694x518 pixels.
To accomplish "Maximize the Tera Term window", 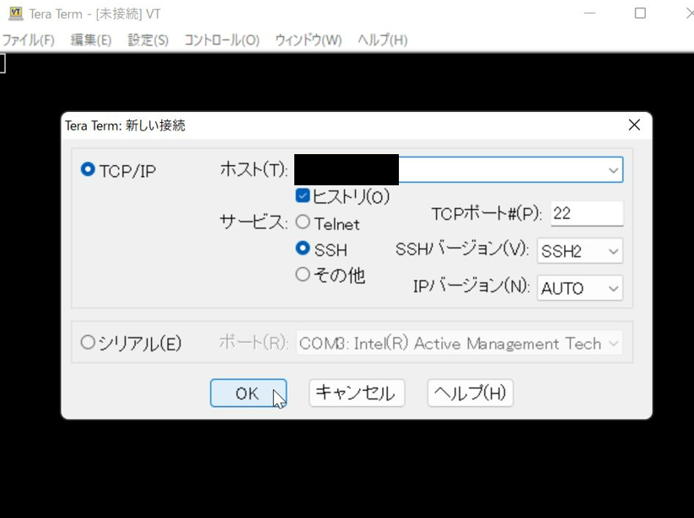I will (640, 13).
